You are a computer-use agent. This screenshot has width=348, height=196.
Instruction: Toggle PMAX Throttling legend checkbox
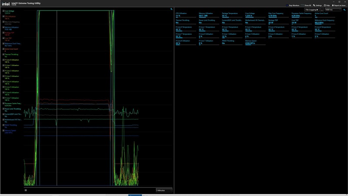click(x=3, y=125)
